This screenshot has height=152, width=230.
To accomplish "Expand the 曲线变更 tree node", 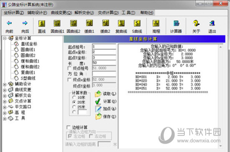I will (5, 90).
